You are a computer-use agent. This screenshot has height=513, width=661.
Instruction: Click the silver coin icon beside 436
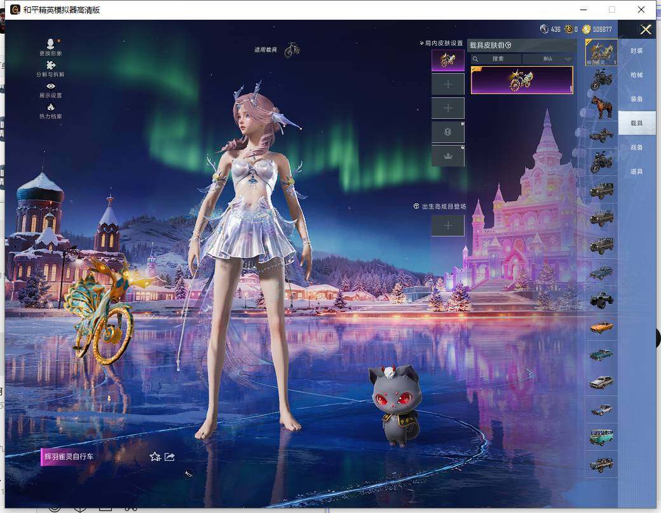coord(544,29)
